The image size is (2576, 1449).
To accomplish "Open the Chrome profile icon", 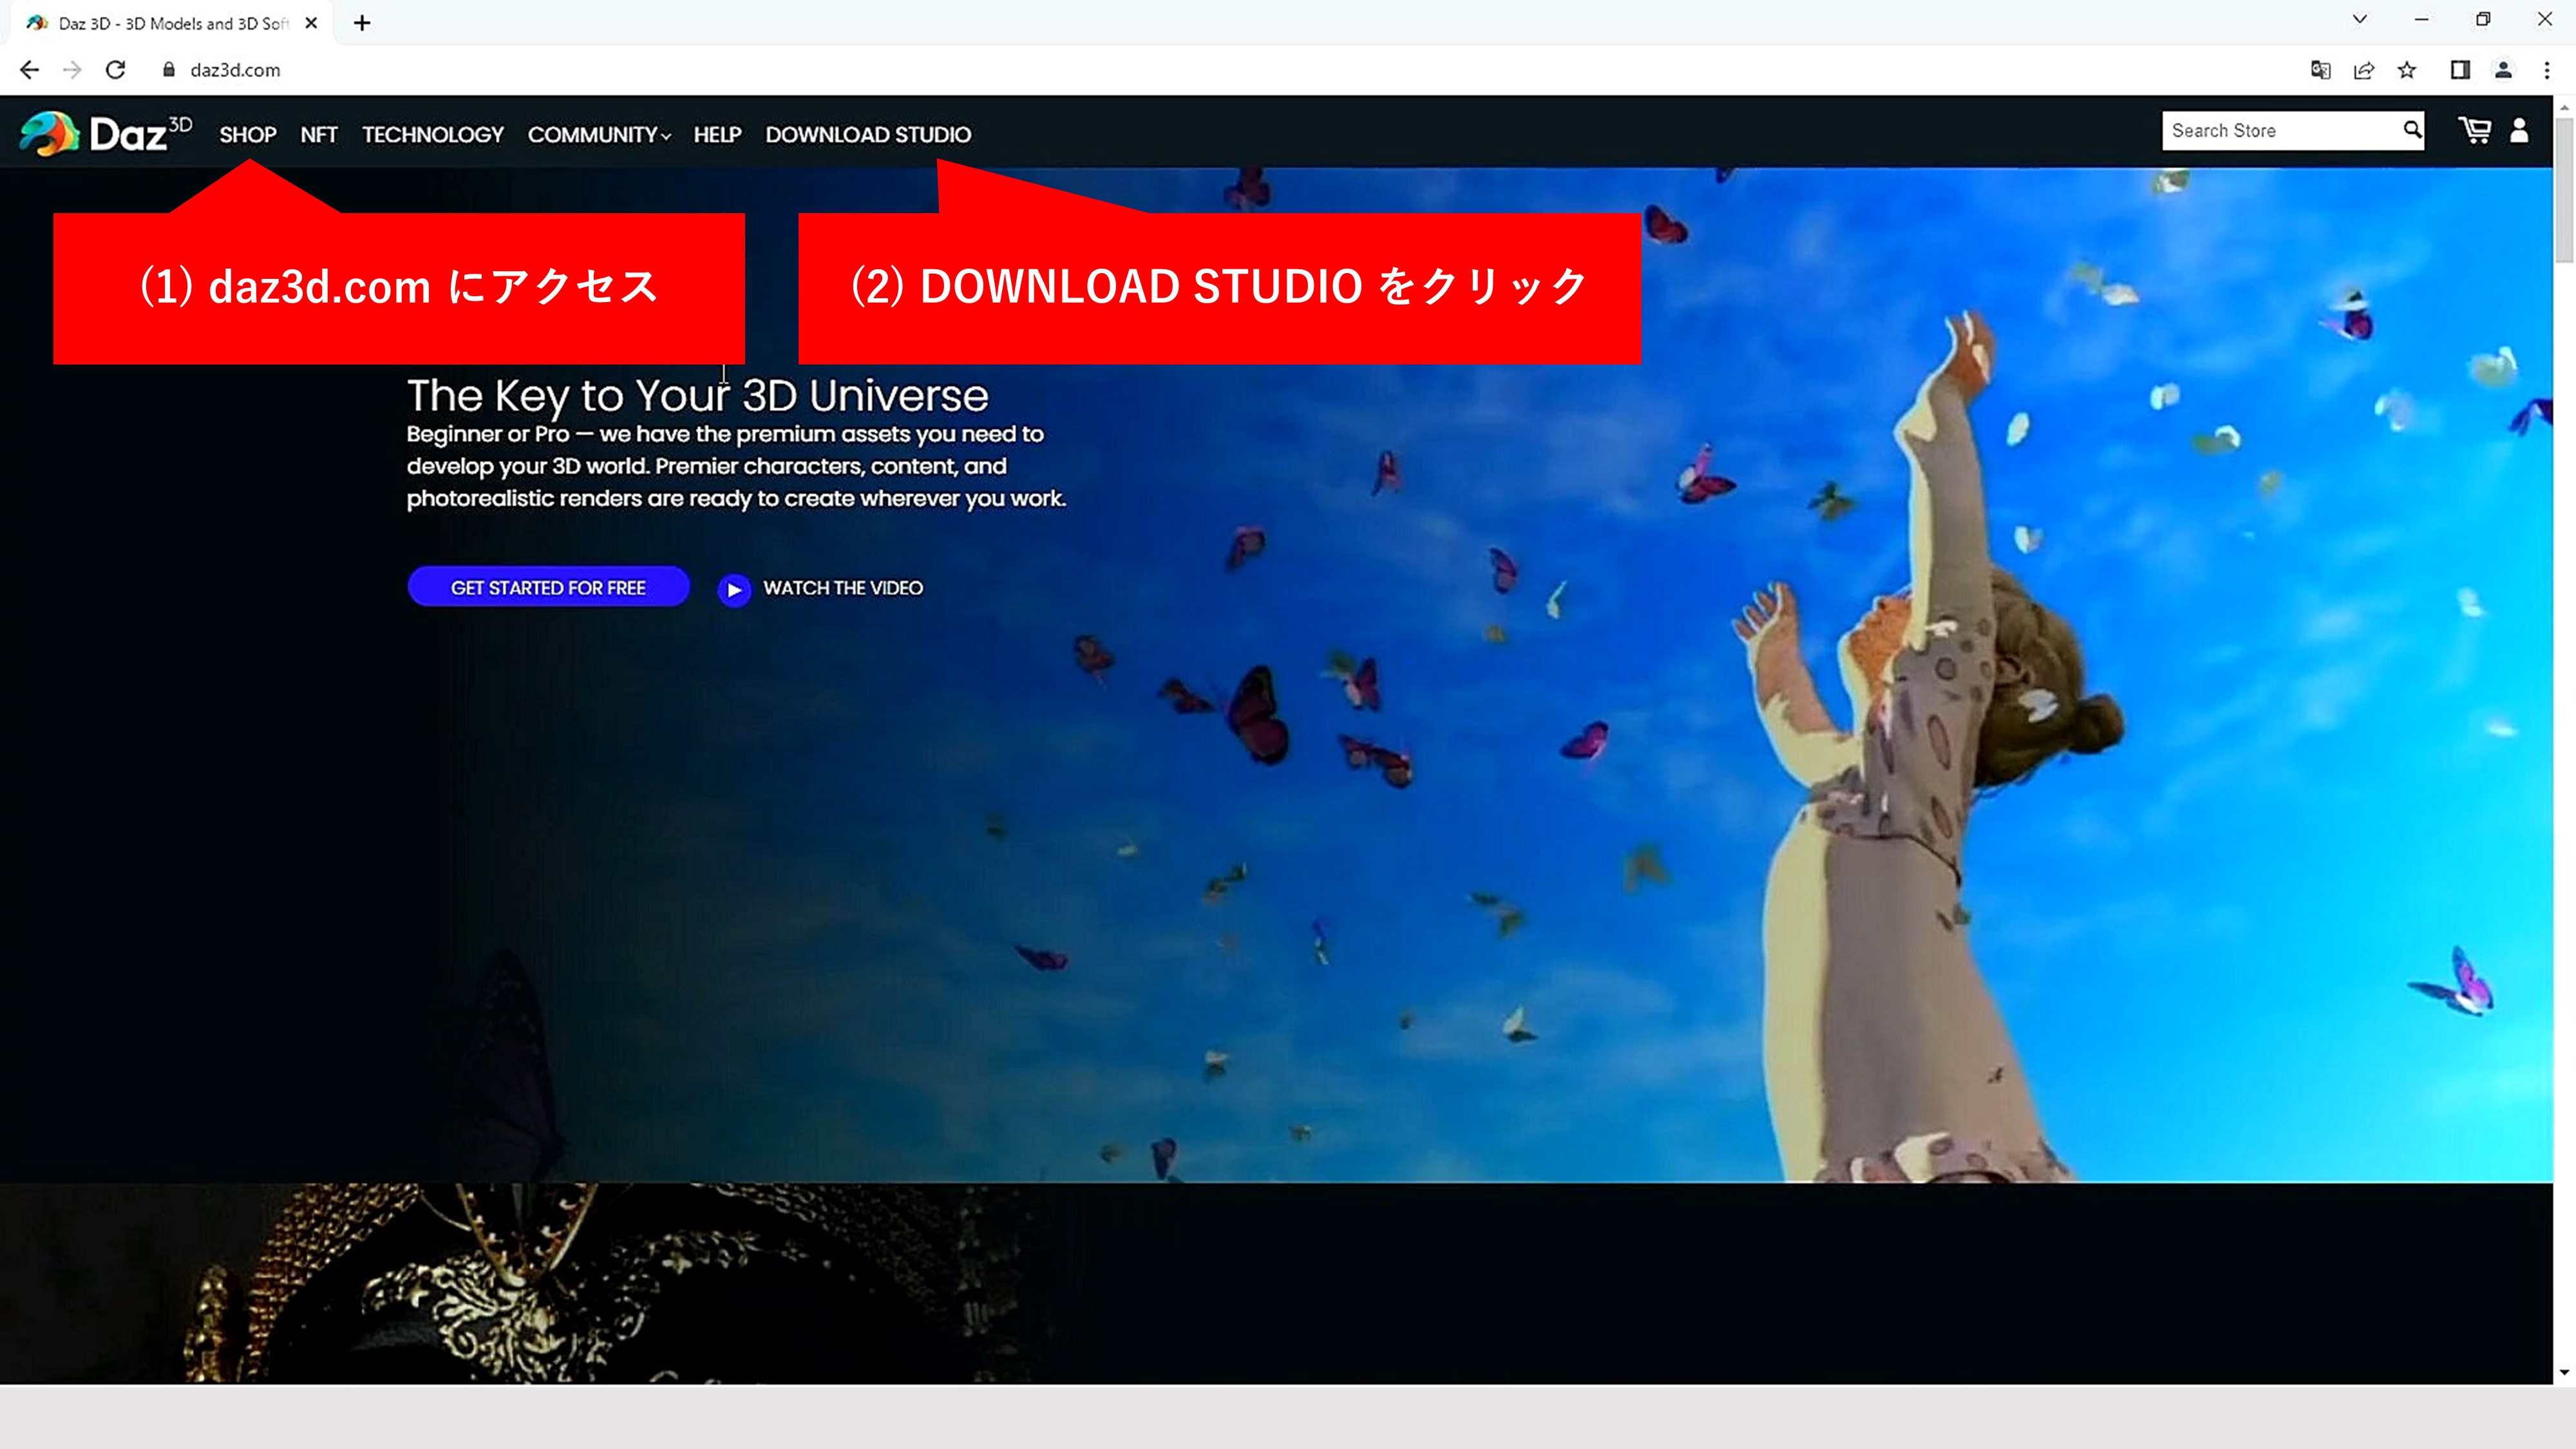I will point(2503,70).
